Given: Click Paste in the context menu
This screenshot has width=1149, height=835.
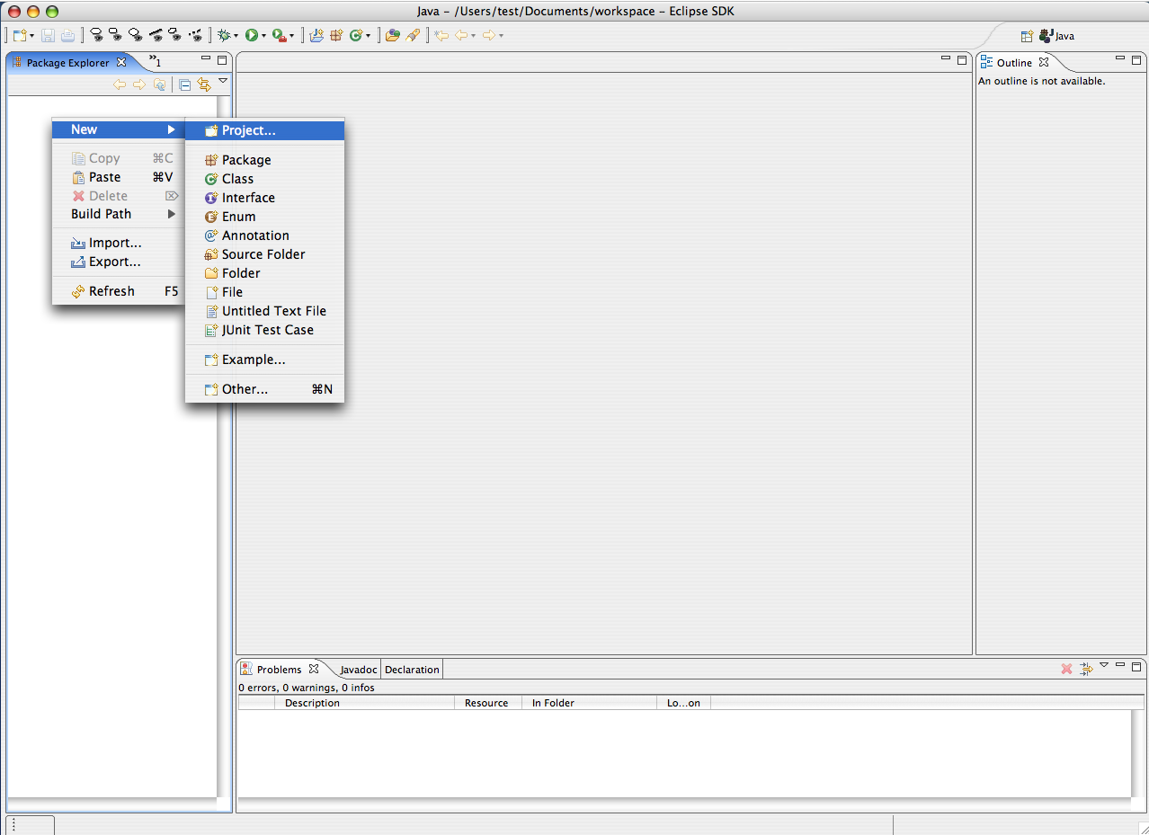Looking at the screenshot, I should (118, 177).
